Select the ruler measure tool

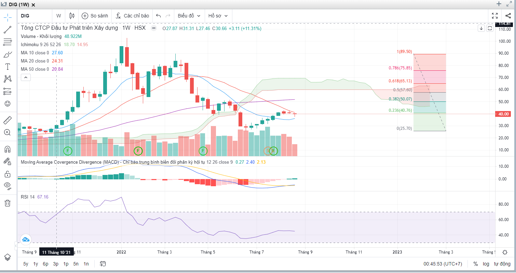click(x=8, y=120)
